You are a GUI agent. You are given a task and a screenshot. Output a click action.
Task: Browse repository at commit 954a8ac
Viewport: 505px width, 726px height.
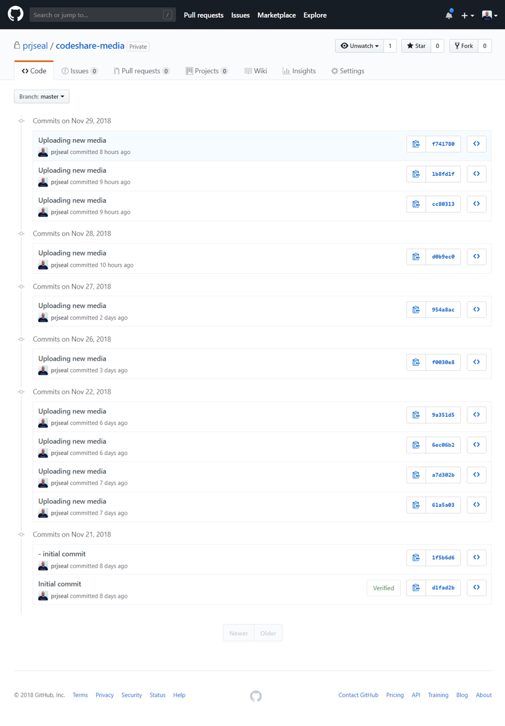coord(476,309)
